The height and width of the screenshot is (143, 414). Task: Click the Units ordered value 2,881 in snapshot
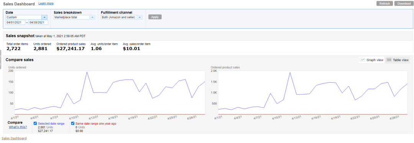[40, 49]
